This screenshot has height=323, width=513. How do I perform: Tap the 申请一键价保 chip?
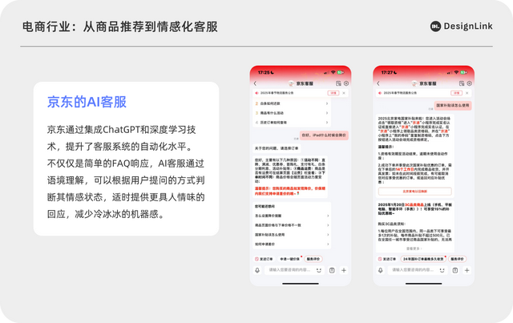pos(289,259)
